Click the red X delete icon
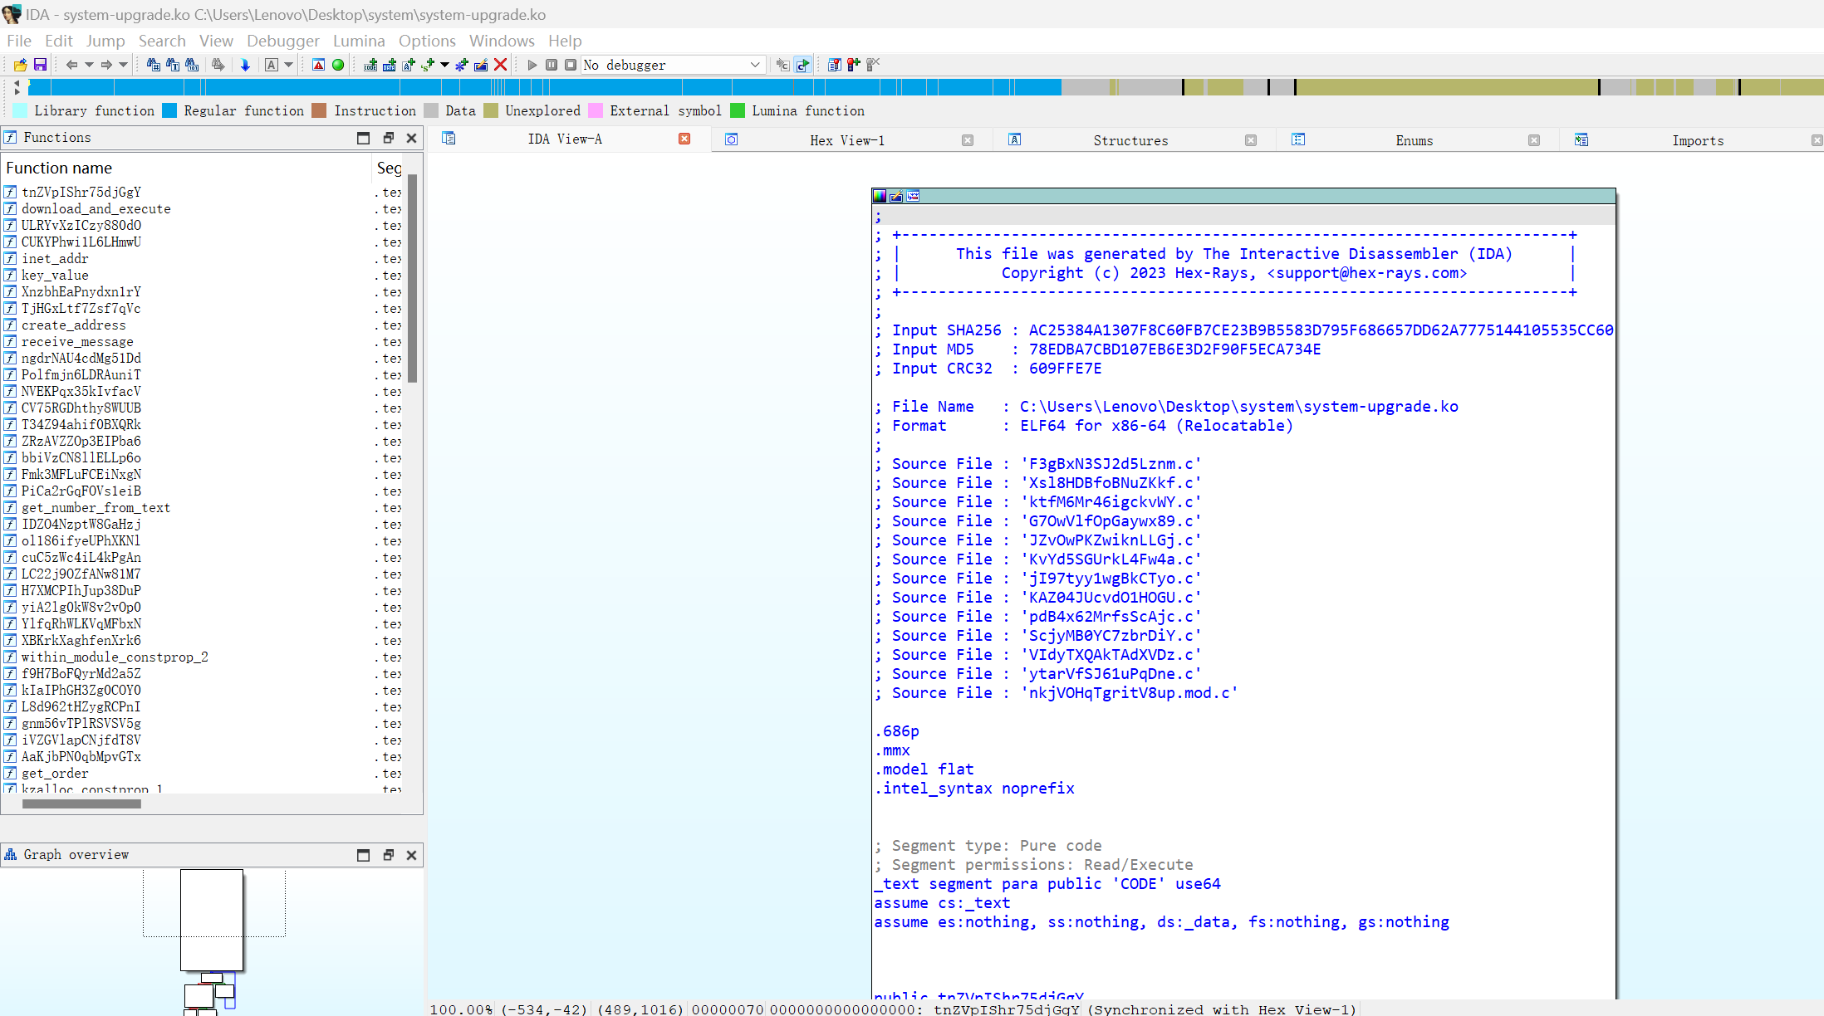 click(x=500, y=65)
